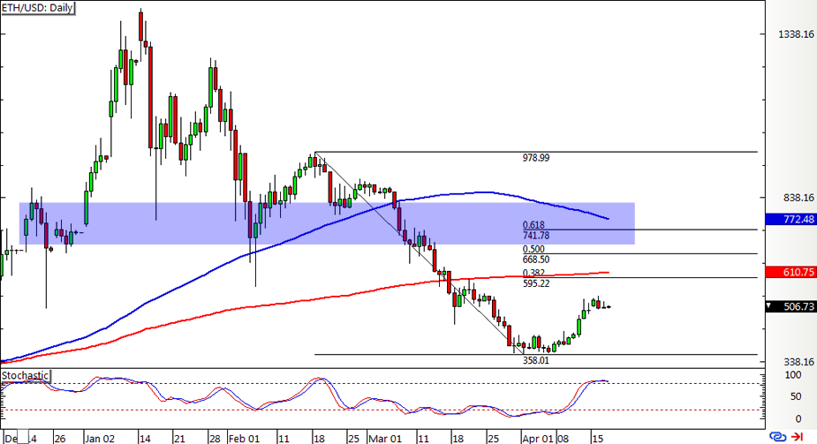This screenshot has width=817, height=444.
Task: Select the ETH/USD: Daily chart title
Action: point(37,8)
